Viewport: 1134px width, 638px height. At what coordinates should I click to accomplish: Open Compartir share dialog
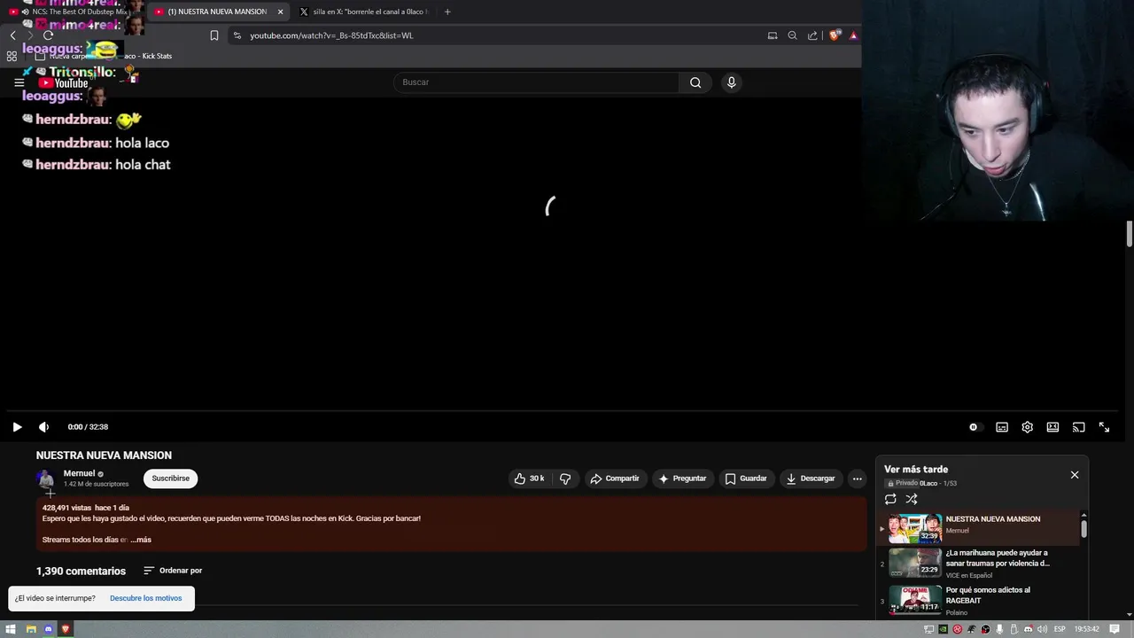(615, 478)
